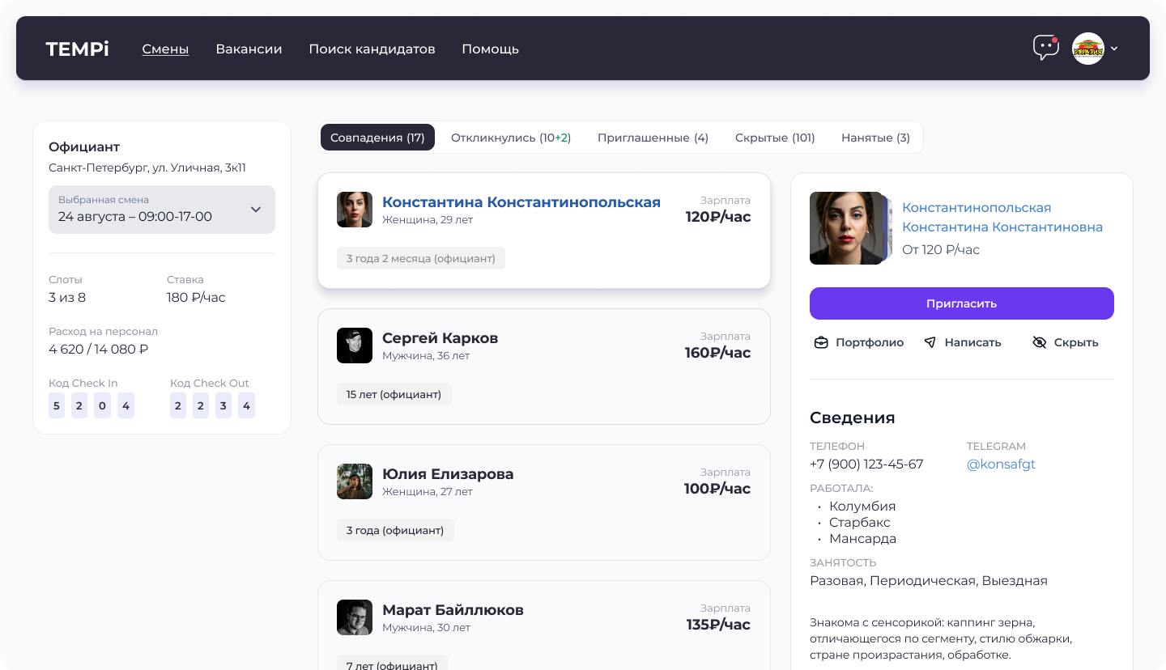Click Разовая, Периодическая, Выездная employment text
The width and height of the screenshot is (1166, 670).
coord(929,581)
